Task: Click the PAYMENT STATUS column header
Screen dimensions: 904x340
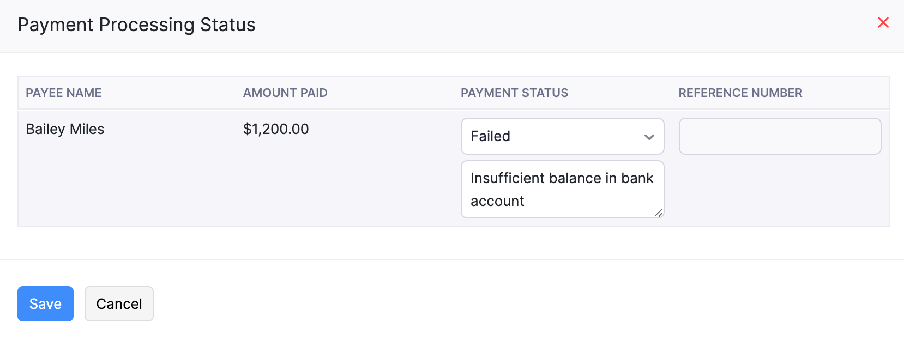Action: coord(514,93)
